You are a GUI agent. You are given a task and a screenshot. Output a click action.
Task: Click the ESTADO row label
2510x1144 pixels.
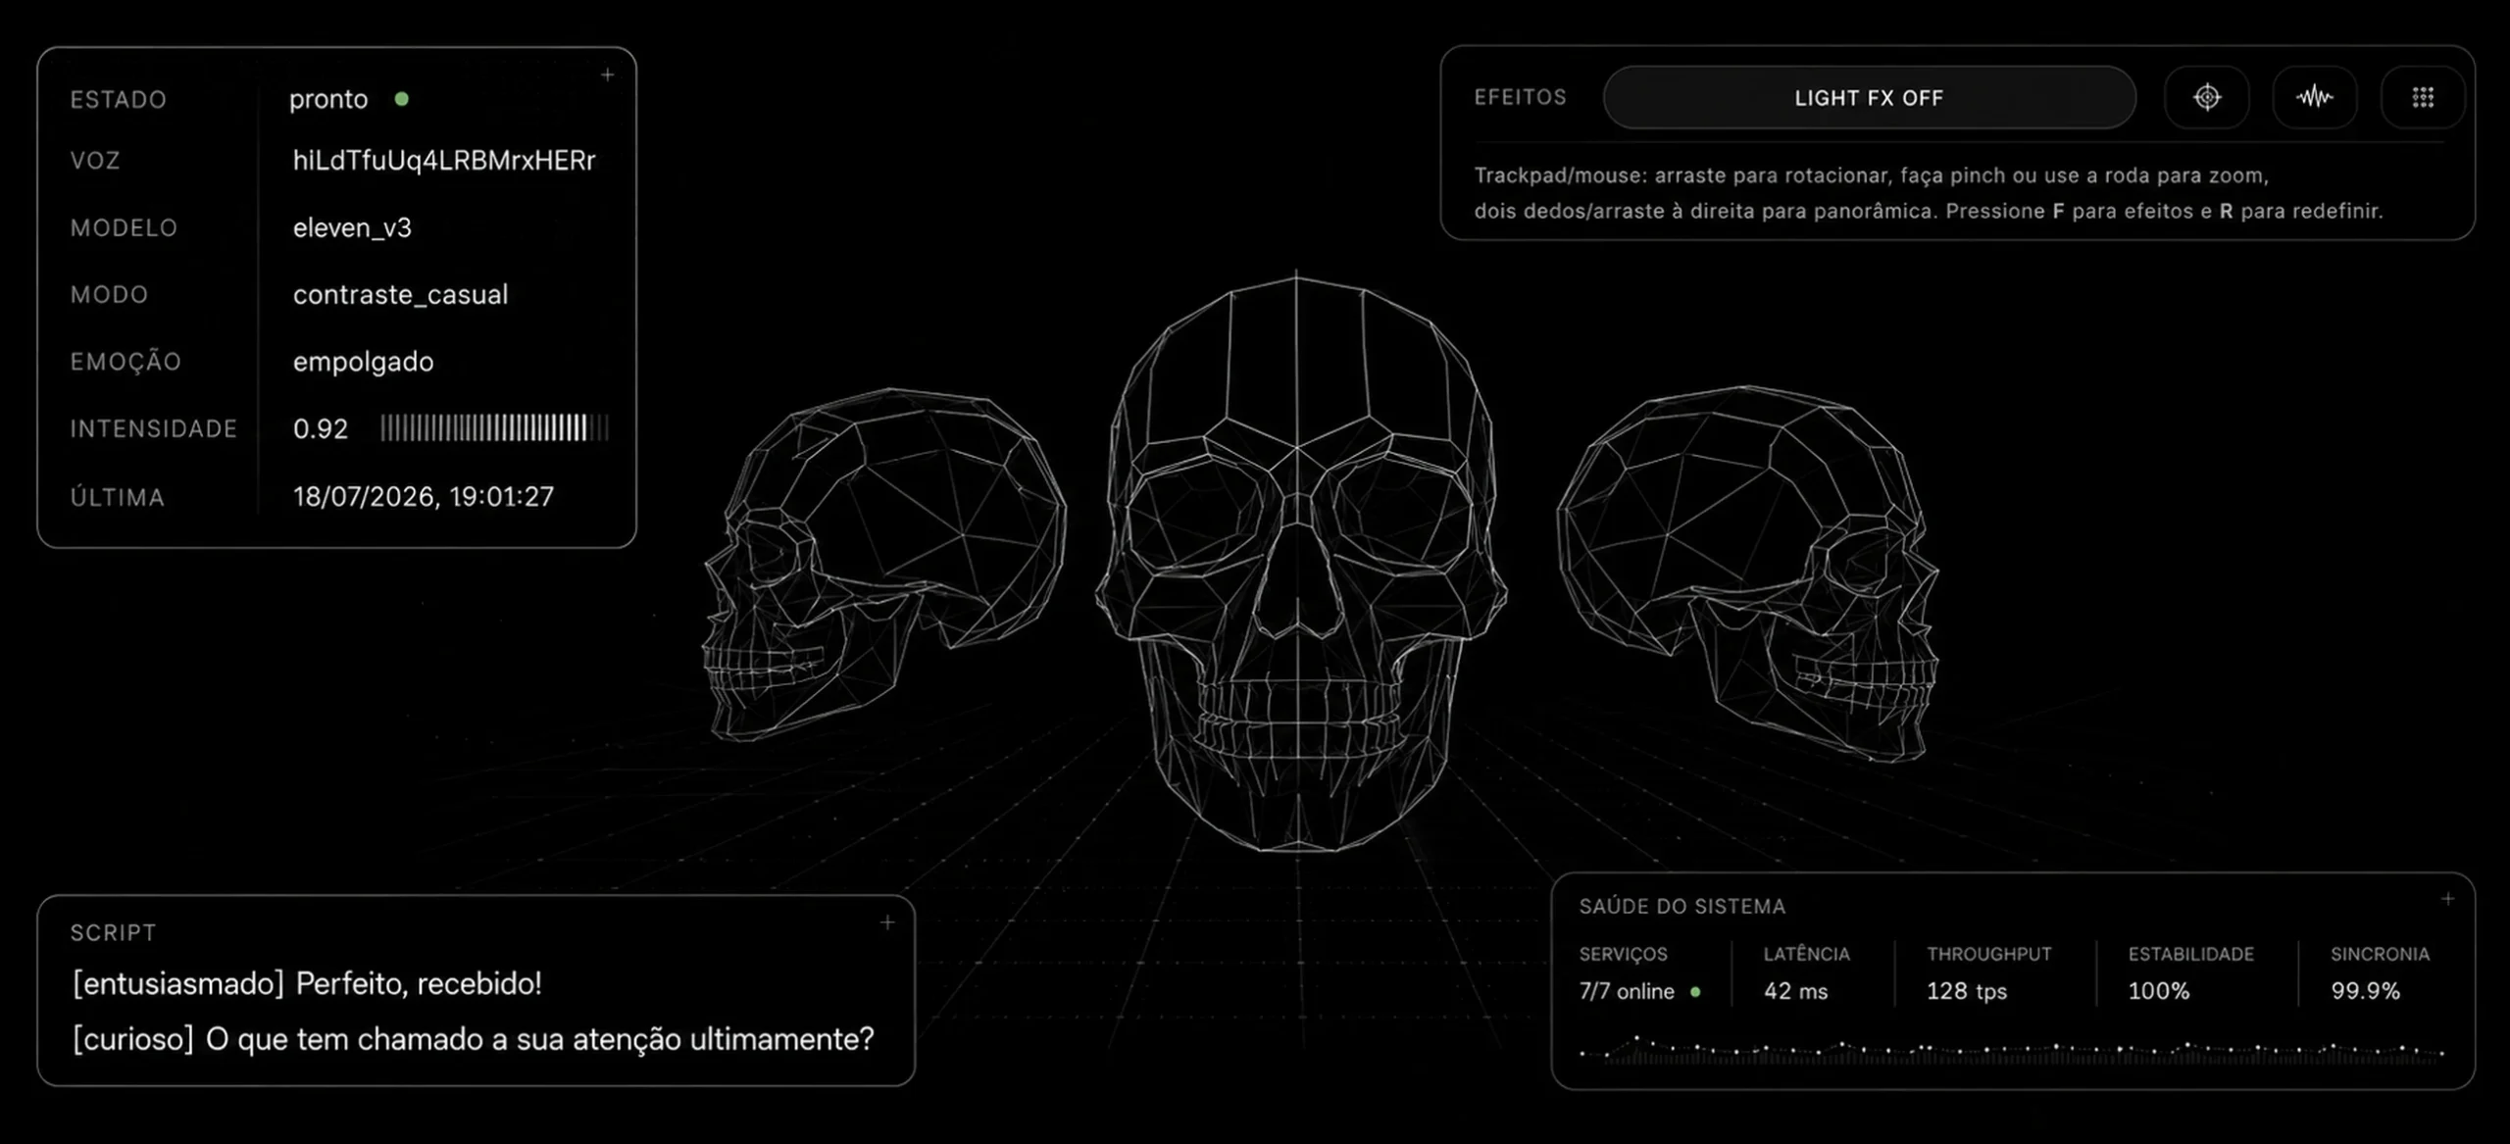click(119, 100)
